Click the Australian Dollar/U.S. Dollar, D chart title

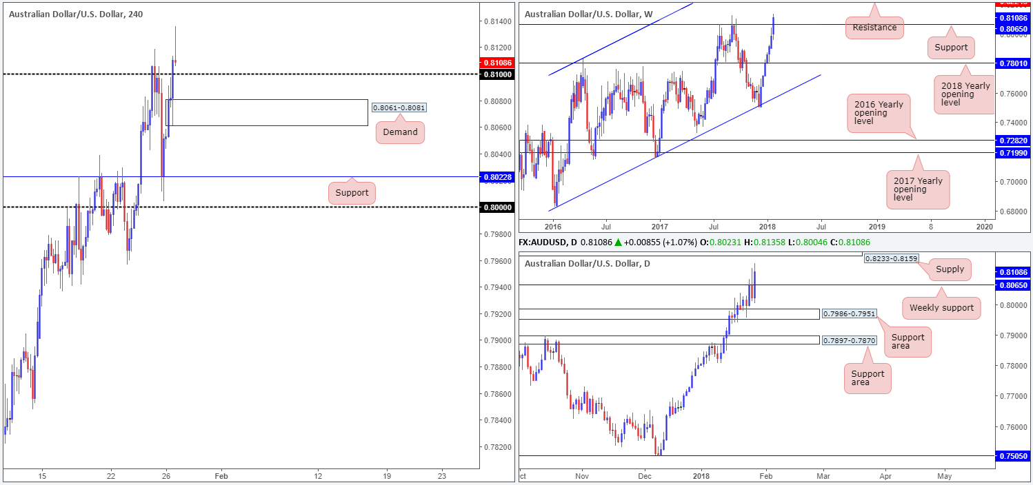pos(587,263)
